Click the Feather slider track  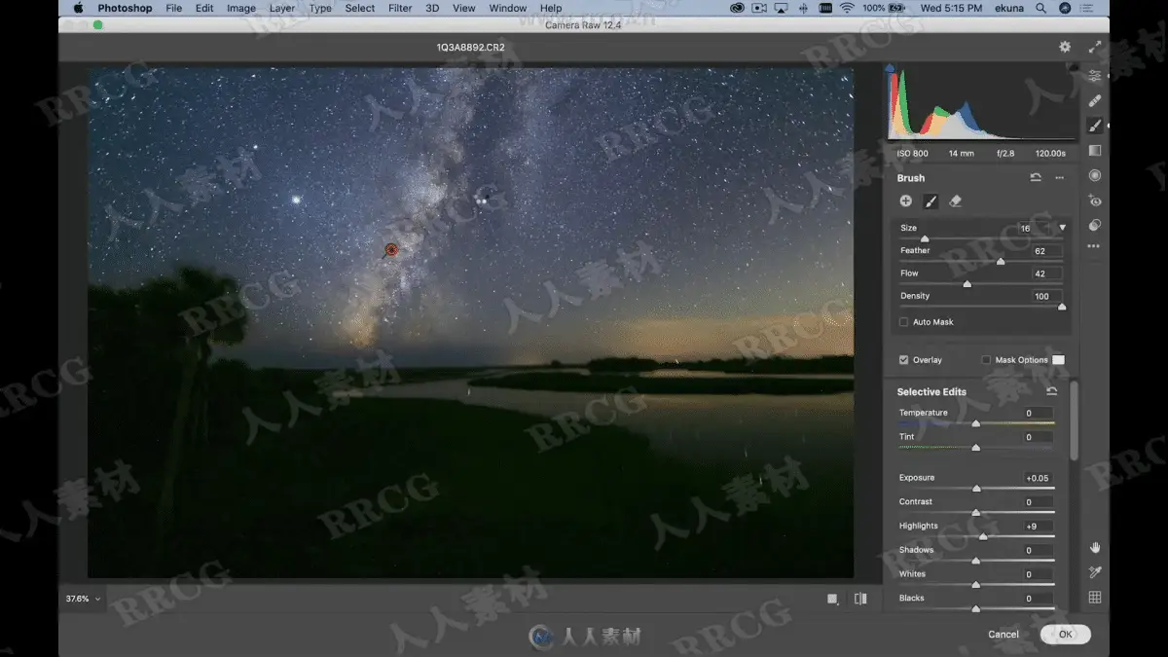[x=980, y=261]
